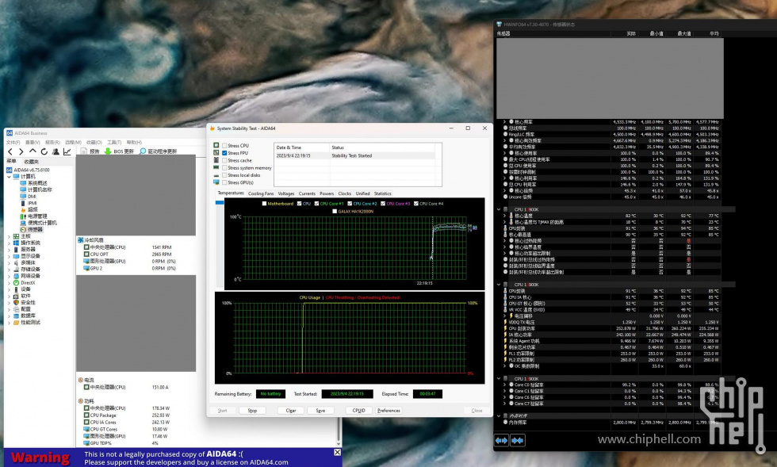
Task: Open Preferences in Stability Test
Action: (x=388, y=411)
